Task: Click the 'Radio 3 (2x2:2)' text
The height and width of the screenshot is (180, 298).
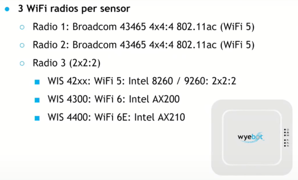Action: 67,63
